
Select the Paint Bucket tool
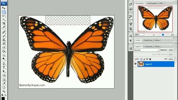[x=4, y=51]
